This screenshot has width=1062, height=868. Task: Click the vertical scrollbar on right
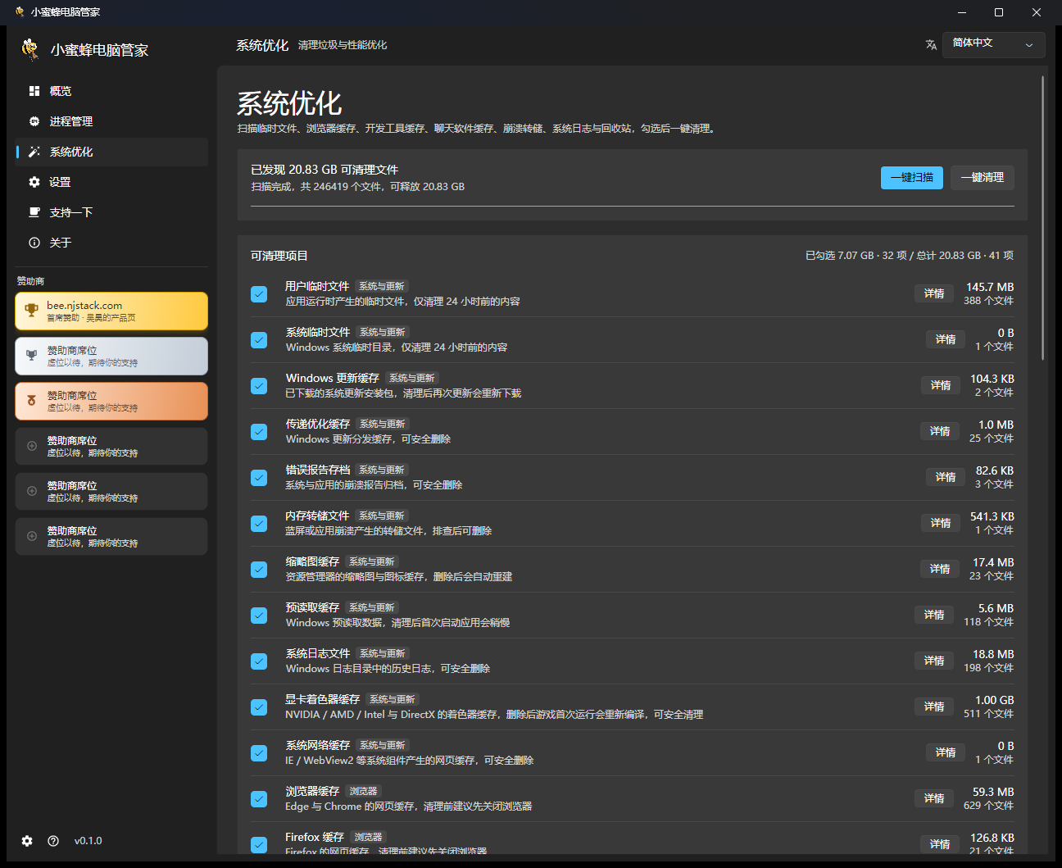(x=1042, y=218)
